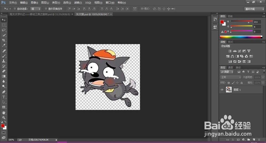Image resolution: width=266 pixels, height=143 pixels.
Task: Select the Hand tool
Action: (x=3, y=113)
